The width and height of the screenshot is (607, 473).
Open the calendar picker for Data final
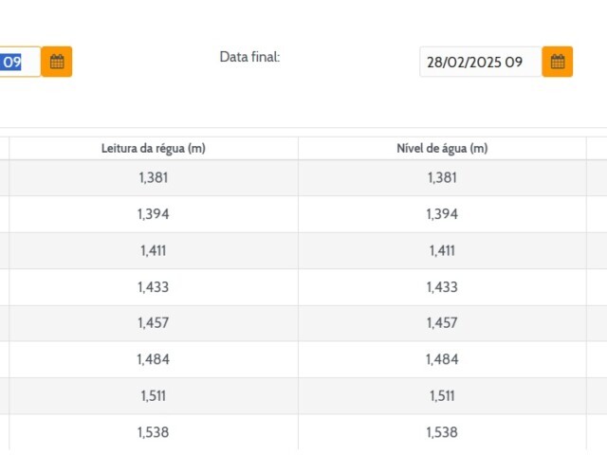click(x=558, y=62)
